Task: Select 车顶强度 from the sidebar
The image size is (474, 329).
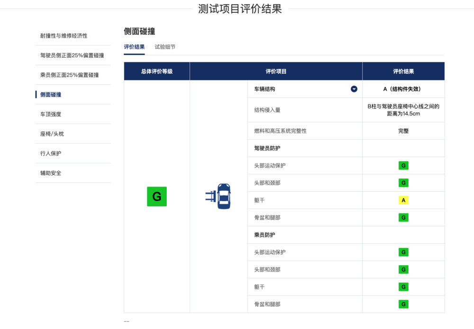Action: click(51, 114)
